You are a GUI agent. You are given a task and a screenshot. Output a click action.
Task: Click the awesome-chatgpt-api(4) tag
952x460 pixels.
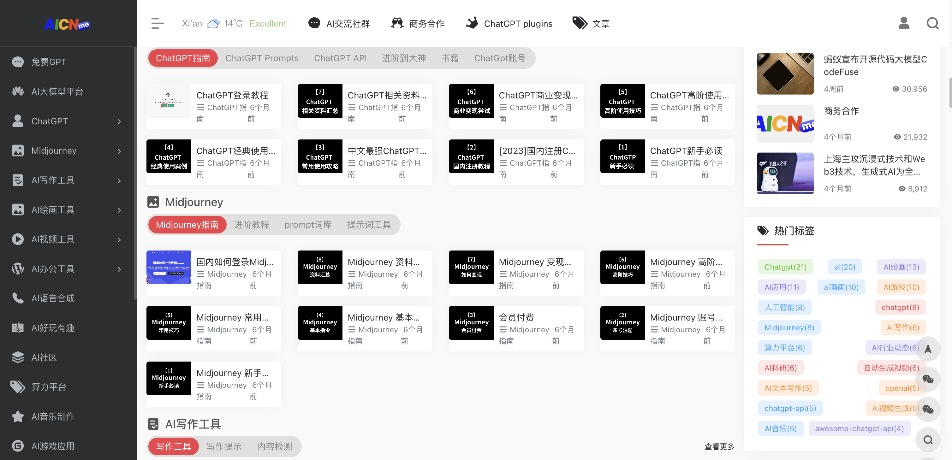859,428
